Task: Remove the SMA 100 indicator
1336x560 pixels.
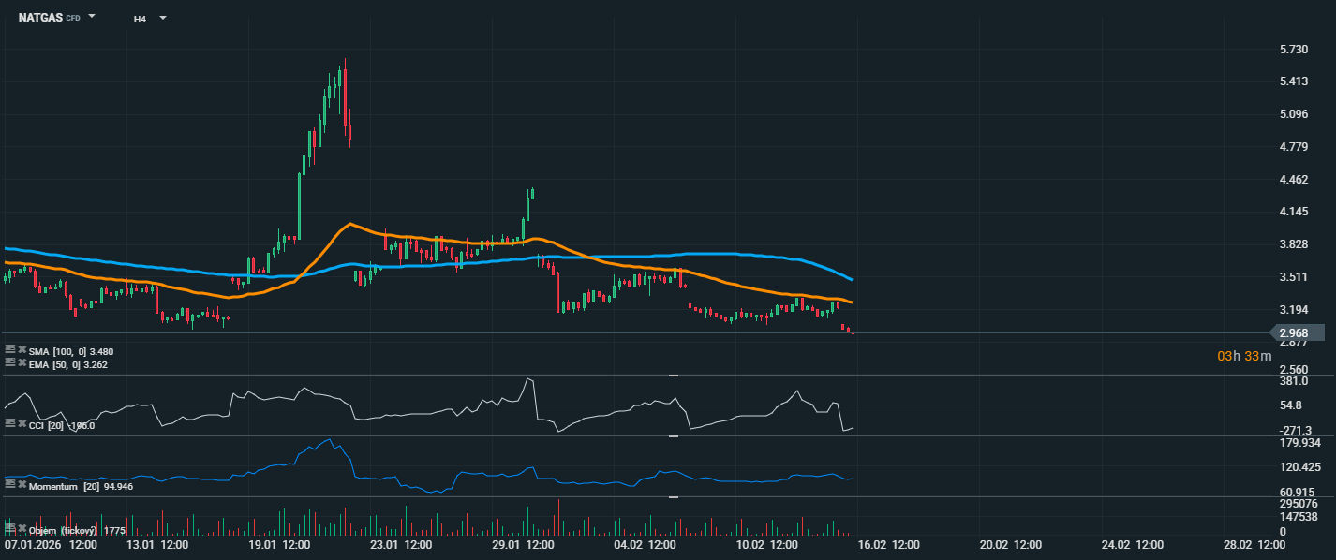Action: [22, 350]
